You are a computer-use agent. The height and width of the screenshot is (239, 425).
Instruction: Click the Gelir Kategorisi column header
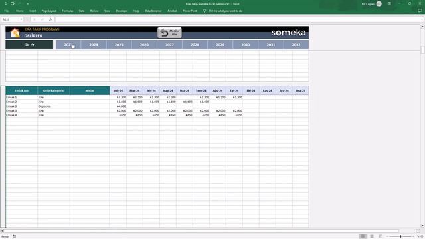[x=54, y=90]
